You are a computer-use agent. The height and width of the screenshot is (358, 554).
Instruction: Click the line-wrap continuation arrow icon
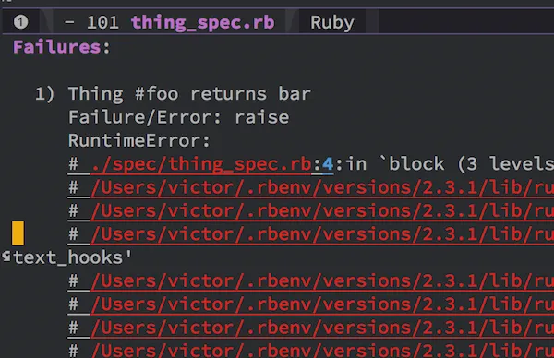(6, 257)
